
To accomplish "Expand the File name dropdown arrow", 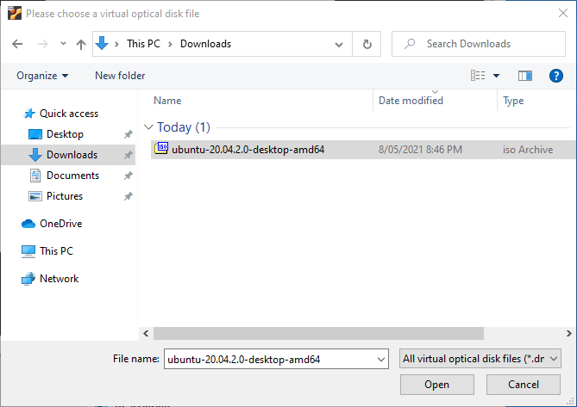I will (381, 360).
